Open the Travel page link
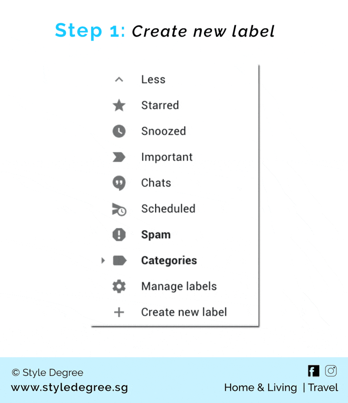The image size is (348, 403). 323,387
